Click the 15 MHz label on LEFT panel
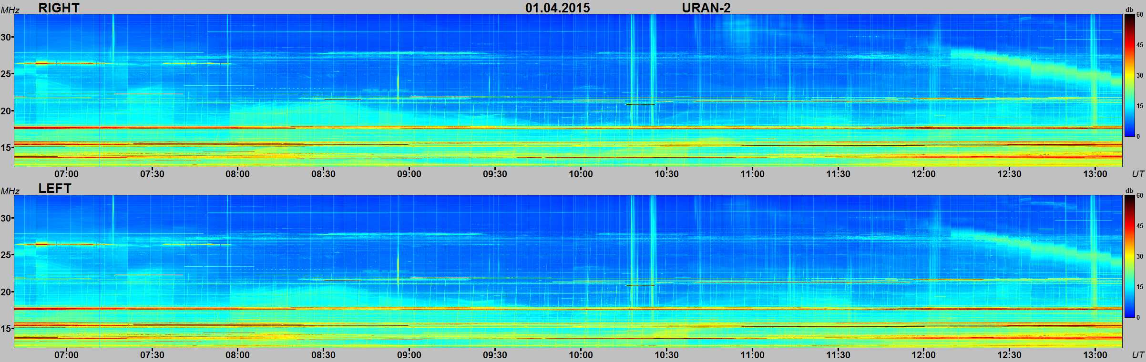1146x362 pixels. (x=6, y=329)
